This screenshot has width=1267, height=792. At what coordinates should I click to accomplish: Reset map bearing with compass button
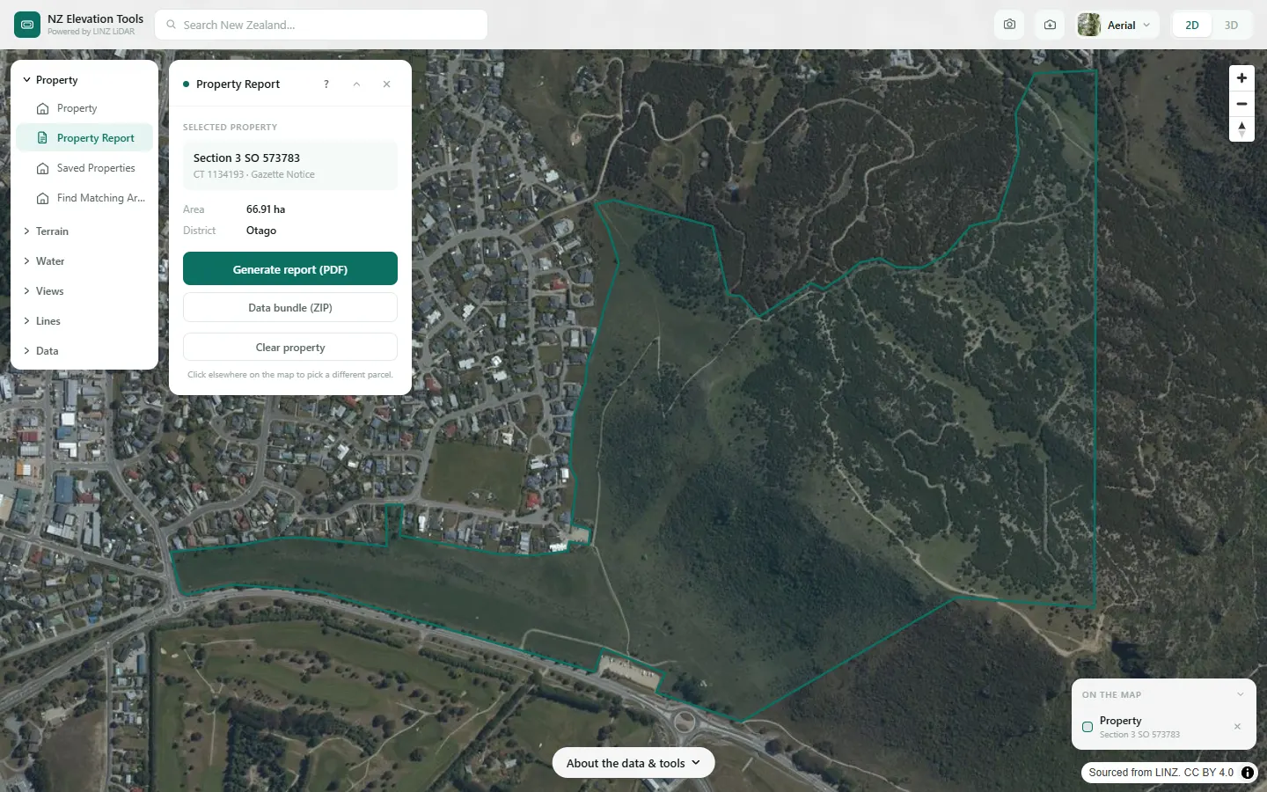(x=1241, y=129)
